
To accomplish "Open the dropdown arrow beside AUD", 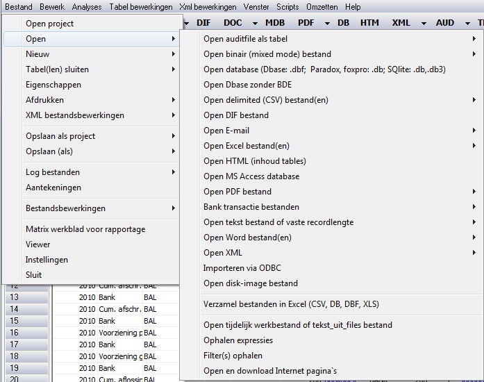I will [x=467, y=23].
